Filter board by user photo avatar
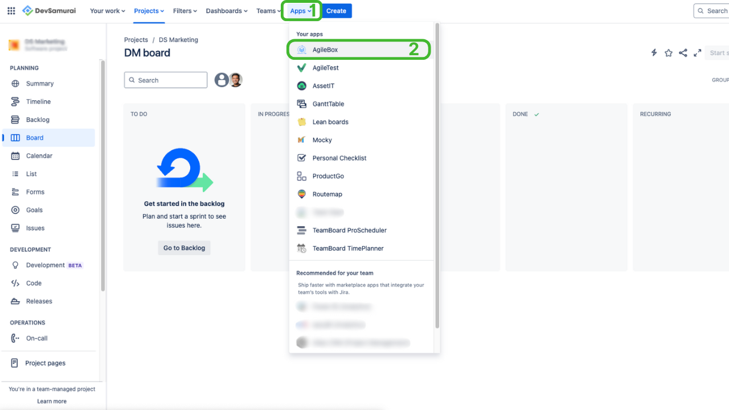Image resolution: width=729 pixels, height=410 pixels. pos(235,80)
